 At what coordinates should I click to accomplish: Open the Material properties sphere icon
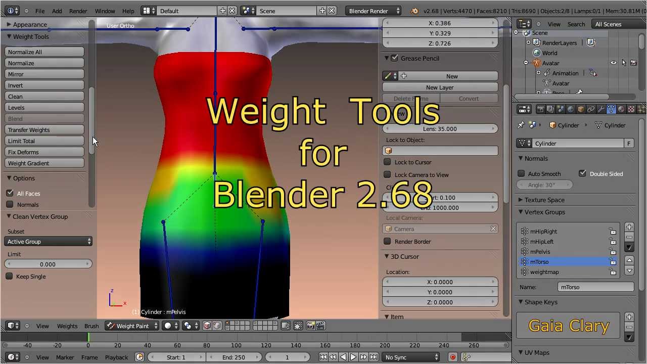click(x=621, y=109)
